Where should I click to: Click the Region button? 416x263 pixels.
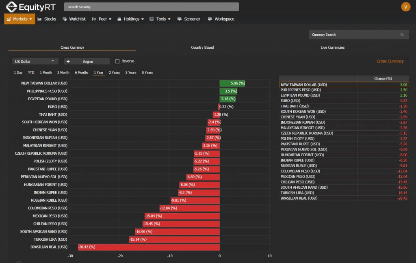(87, 62)
